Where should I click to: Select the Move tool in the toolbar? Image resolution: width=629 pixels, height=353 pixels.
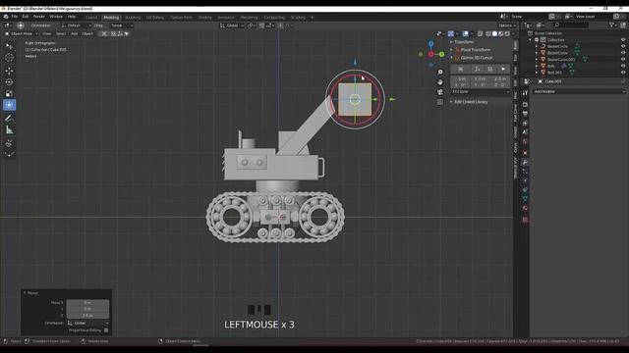coord(9,71)
